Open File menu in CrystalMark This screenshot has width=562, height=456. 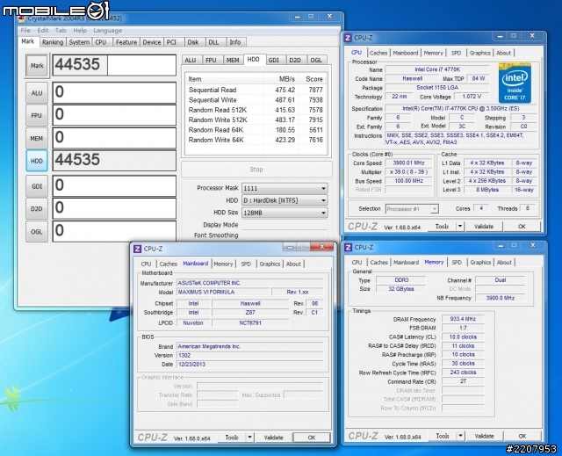[25, 31]
